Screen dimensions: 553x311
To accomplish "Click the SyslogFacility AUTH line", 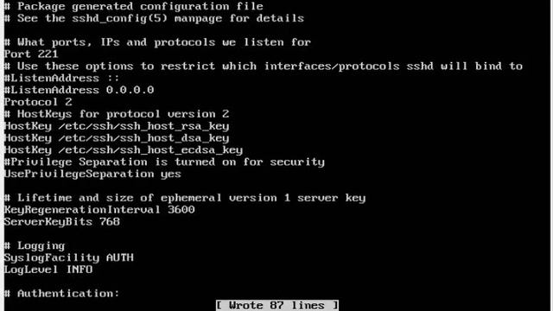I will click(69, 257).
